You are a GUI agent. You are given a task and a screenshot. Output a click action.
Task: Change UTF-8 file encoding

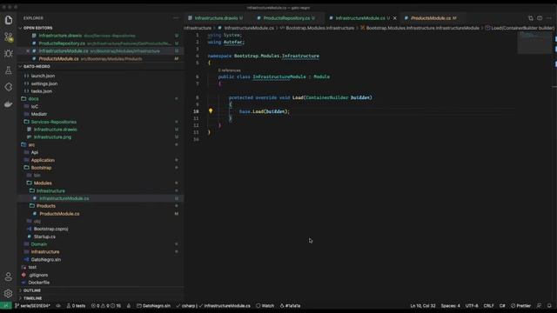[472, 305]
